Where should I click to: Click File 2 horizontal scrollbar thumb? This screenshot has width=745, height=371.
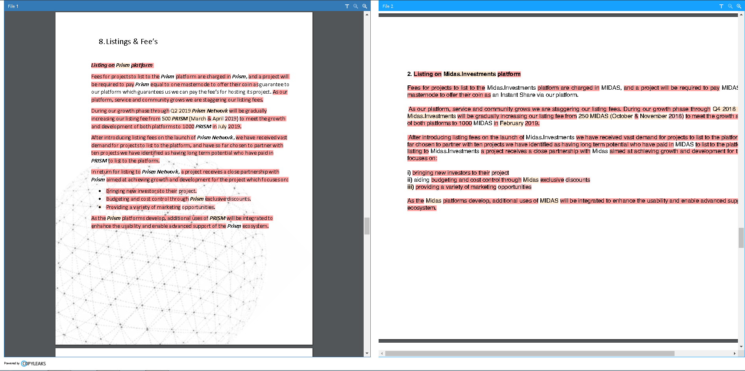[x=530, y=353]
